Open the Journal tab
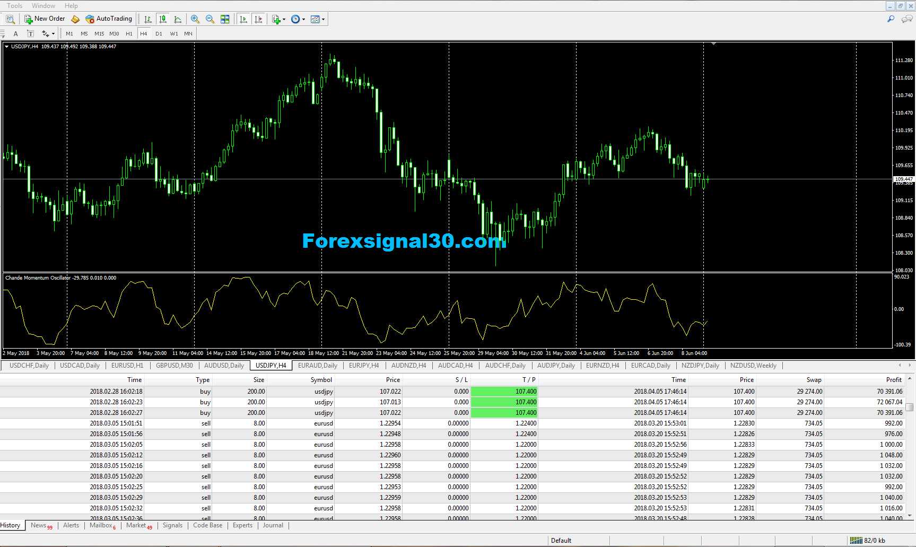Viewport: 916px width, 547px height. click(x=273, y=525)
